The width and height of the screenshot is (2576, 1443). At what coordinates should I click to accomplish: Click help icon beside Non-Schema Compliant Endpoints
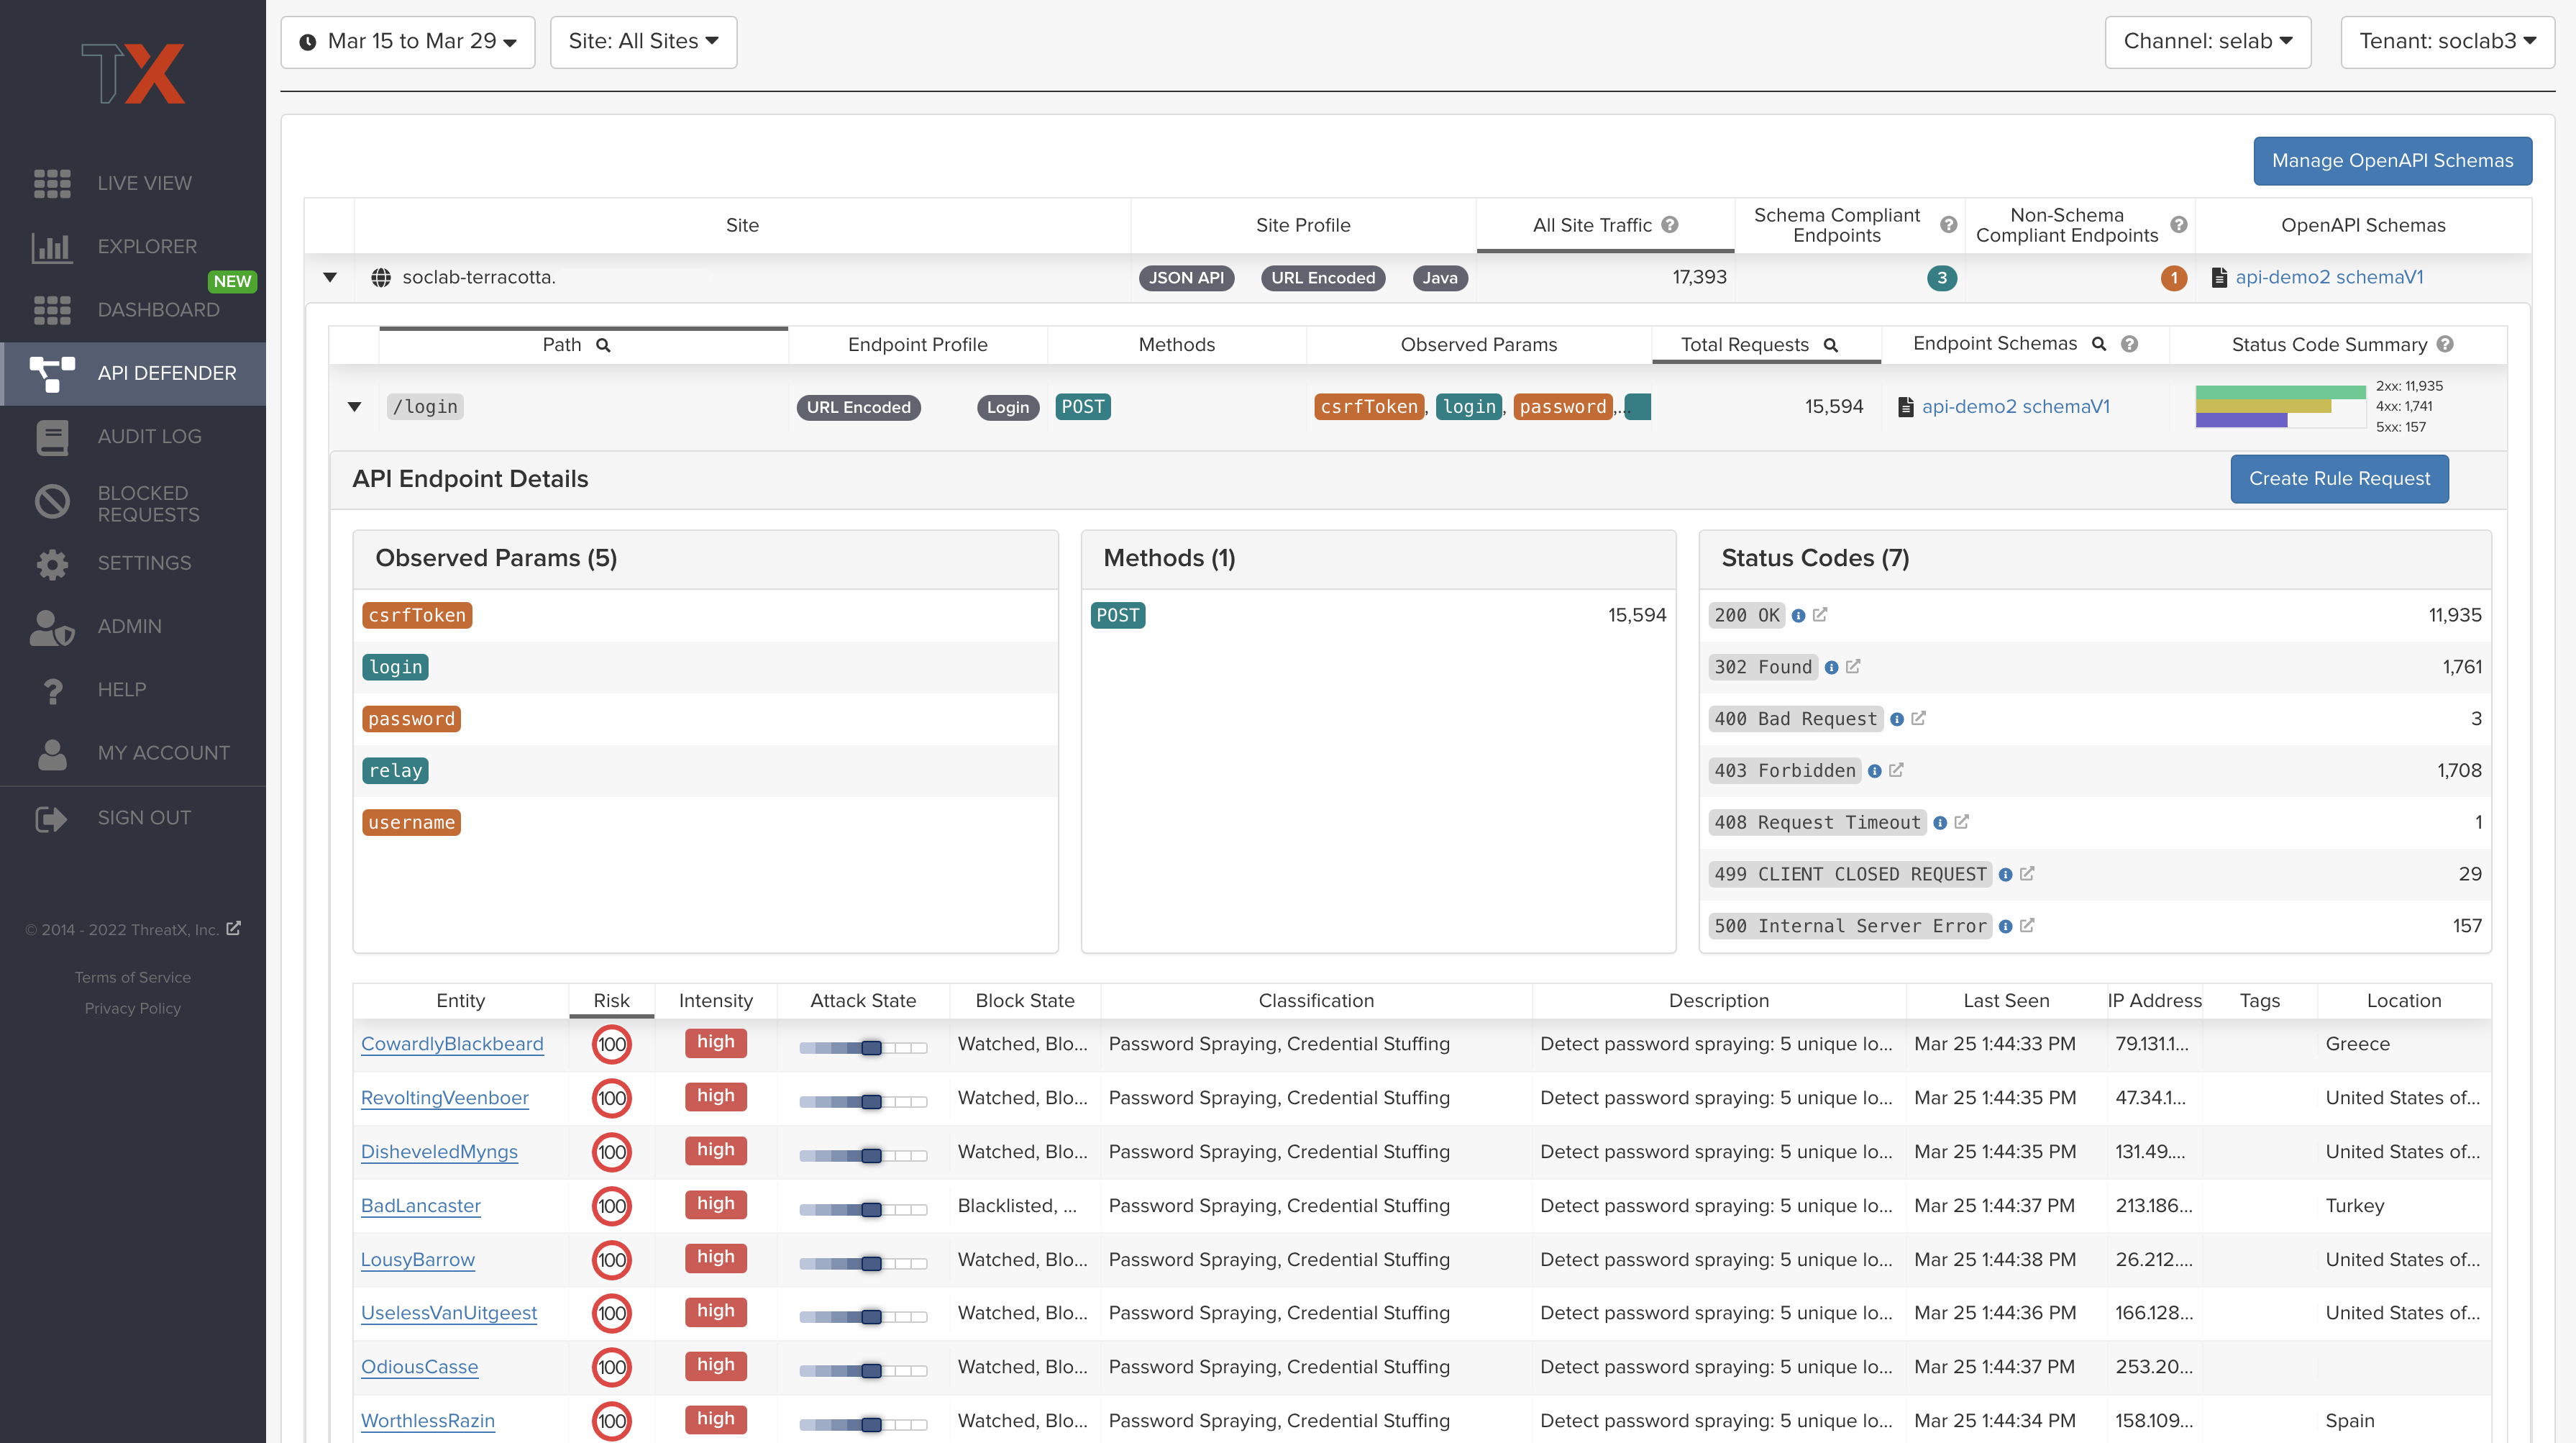2179,225
